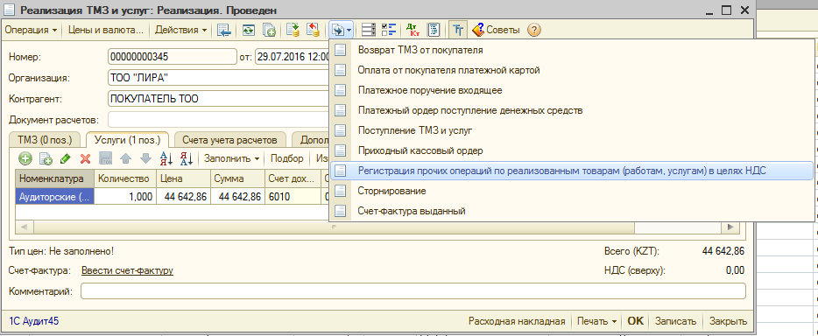Click the quantity cell 1,000
The height and width of the screenshot is (336, 818).
(125, 196)
